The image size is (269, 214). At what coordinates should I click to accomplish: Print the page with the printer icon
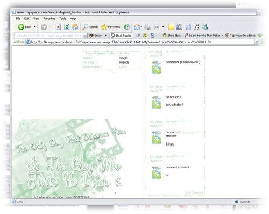click(x=147, y=27)
